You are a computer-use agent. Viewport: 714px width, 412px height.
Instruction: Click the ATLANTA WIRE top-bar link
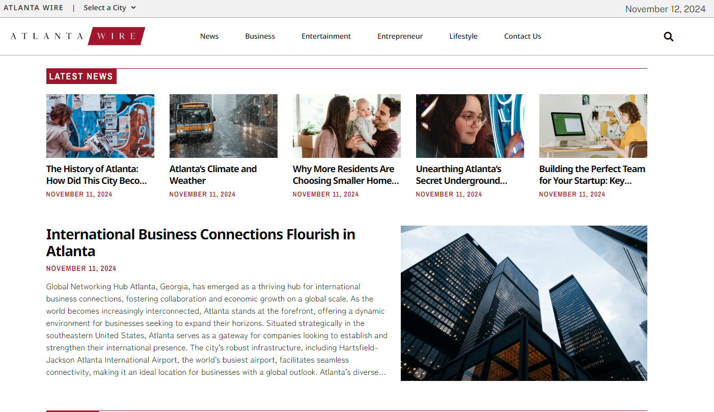click(x=34, y=8)
